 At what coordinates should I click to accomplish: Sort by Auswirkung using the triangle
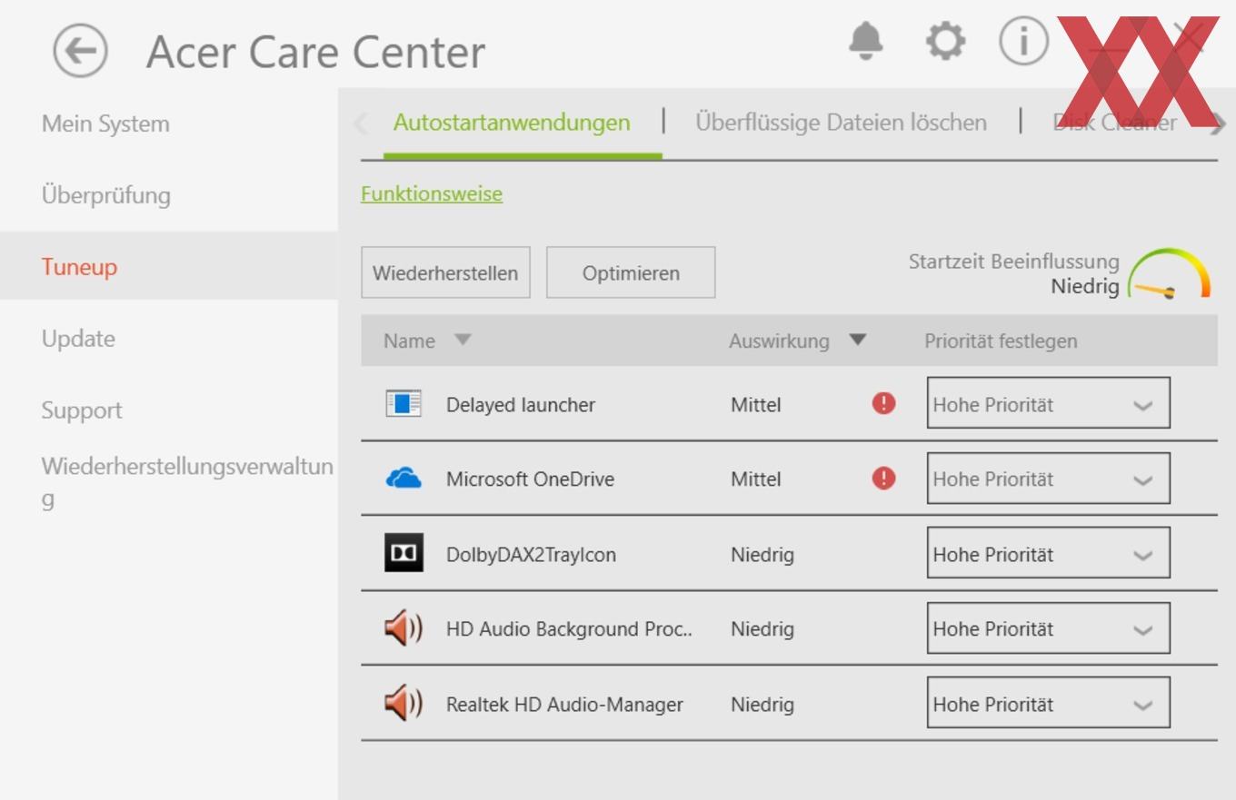click(857, 340)
